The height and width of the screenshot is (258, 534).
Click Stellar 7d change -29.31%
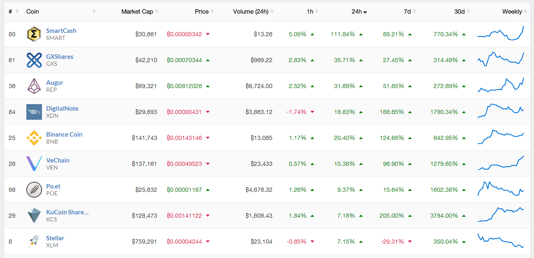pos(392,242)
